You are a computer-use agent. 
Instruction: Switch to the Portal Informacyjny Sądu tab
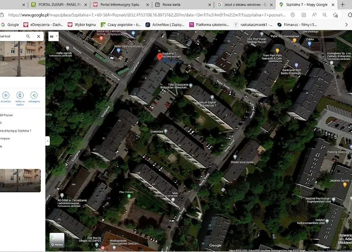coord(118,5)
